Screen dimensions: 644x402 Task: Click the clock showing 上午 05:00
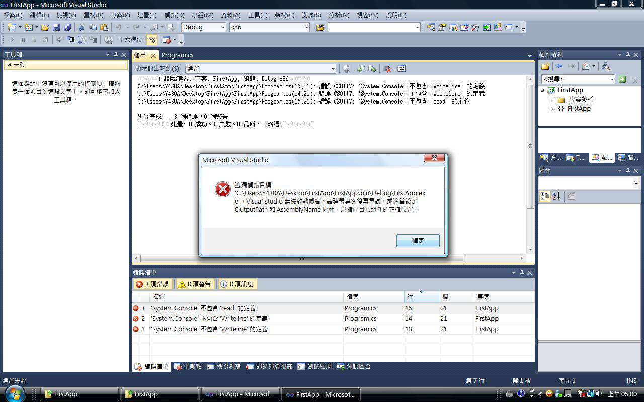pos(622,394)
